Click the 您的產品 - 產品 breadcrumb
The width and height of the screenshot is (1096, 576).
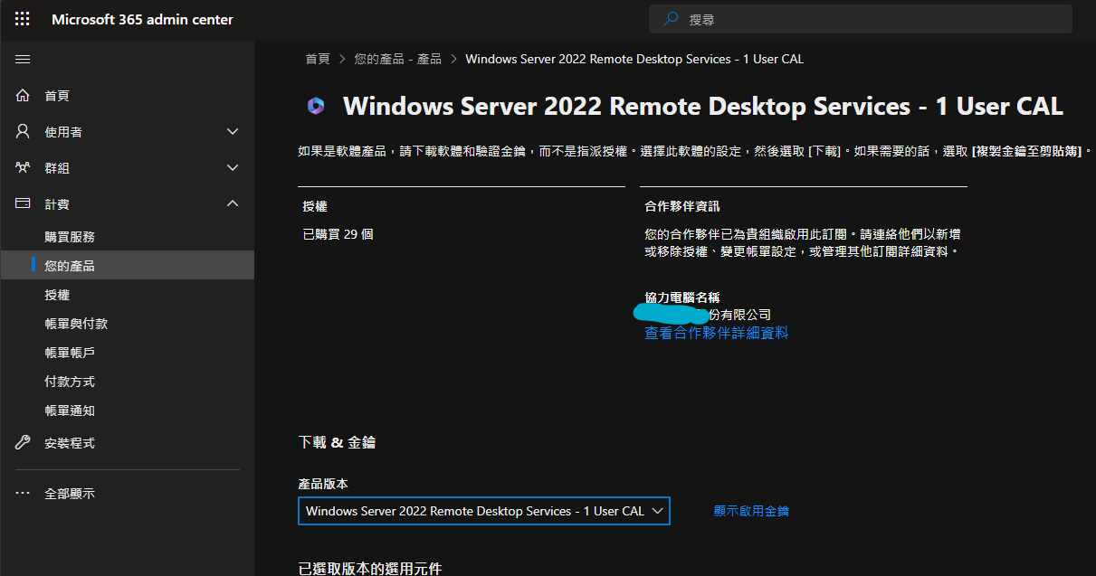[x=398, y=59]
